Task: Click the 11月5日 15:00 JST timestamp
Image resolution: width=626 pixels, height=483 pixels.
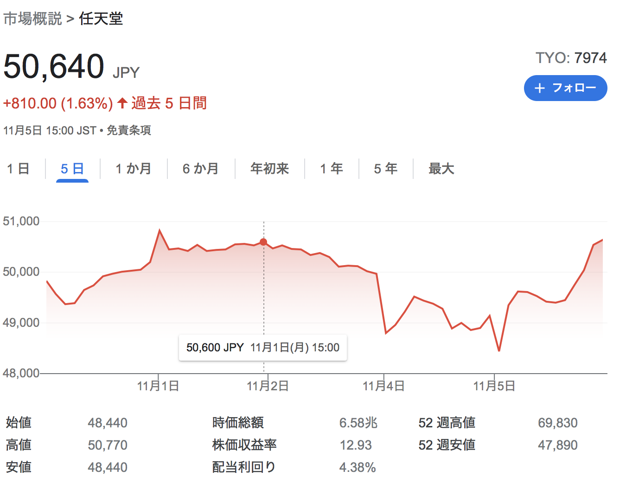Action: tap(50, 130)
